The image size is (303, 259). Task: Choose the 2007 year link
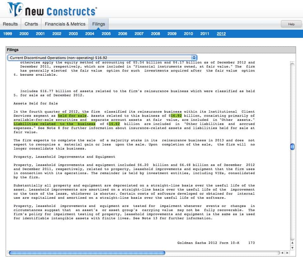pyautogui.click(x=139, y=34)
